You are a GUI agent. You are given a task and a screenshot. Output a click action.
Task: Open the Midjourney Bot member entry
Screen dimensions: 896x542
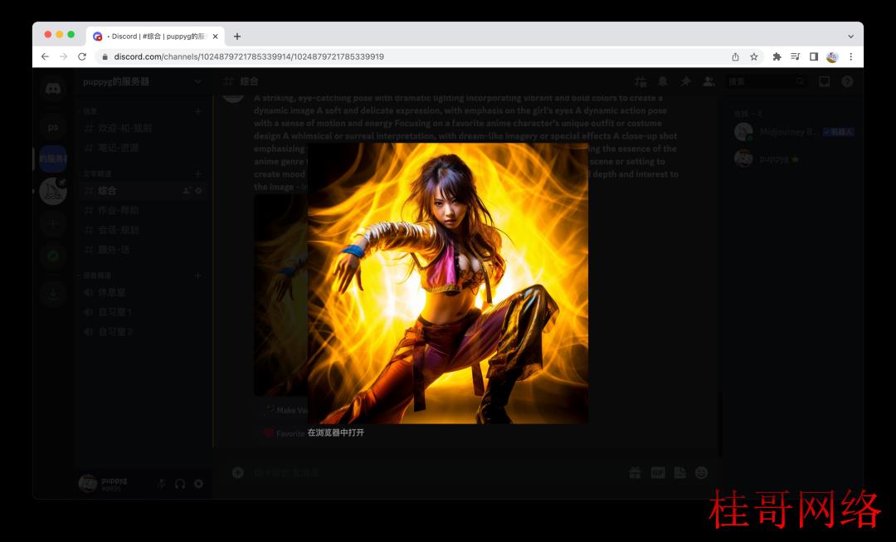[x=794, y=132]
